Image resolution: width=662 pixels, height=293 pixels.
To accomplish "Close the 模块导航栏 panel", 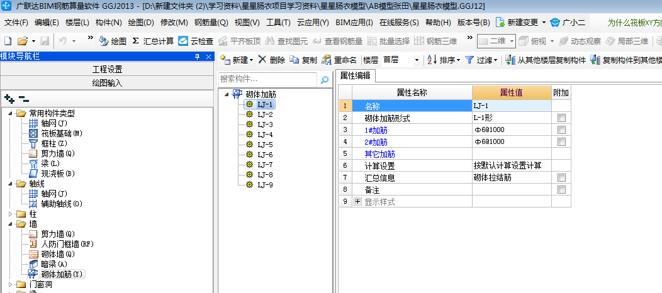I will 208,57.
